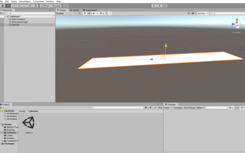Open custom editor tools in main toolbar
Image resolution: width=245 pixels, height=153 pixels.
pyautogui.click(x=36, y=6)
